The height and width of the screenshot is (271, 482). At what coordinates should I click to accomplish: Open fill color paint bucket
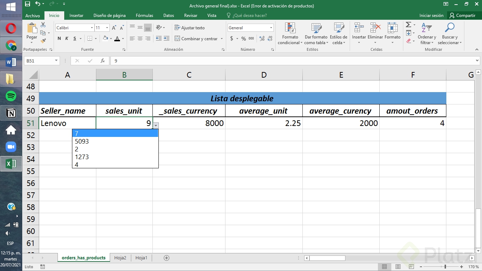(105, 39)
